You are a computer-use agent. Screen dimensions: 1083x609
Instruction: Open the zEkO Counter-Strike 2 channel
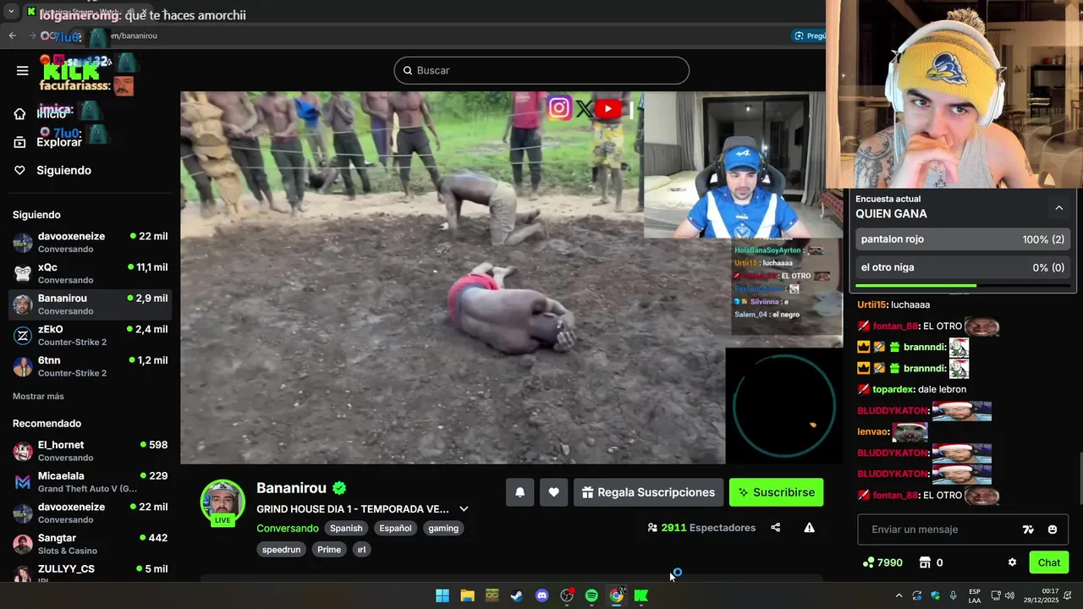[90, 335]
